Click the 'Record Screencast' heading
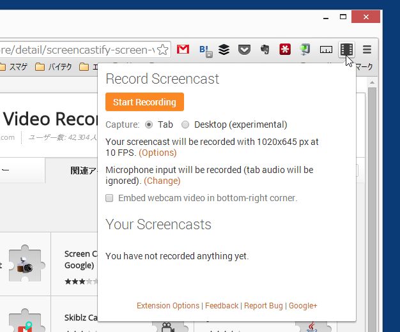400x332 pixels. click(162, 79)
